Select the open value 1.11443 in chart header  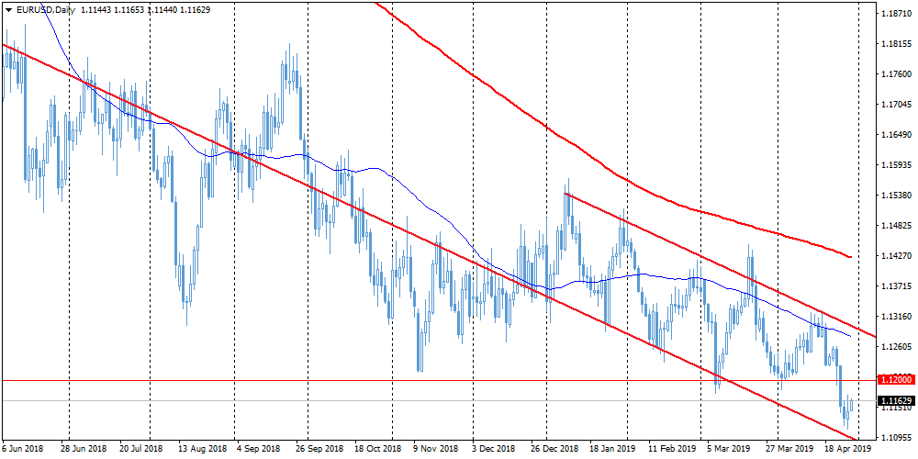tap(96, 10)
